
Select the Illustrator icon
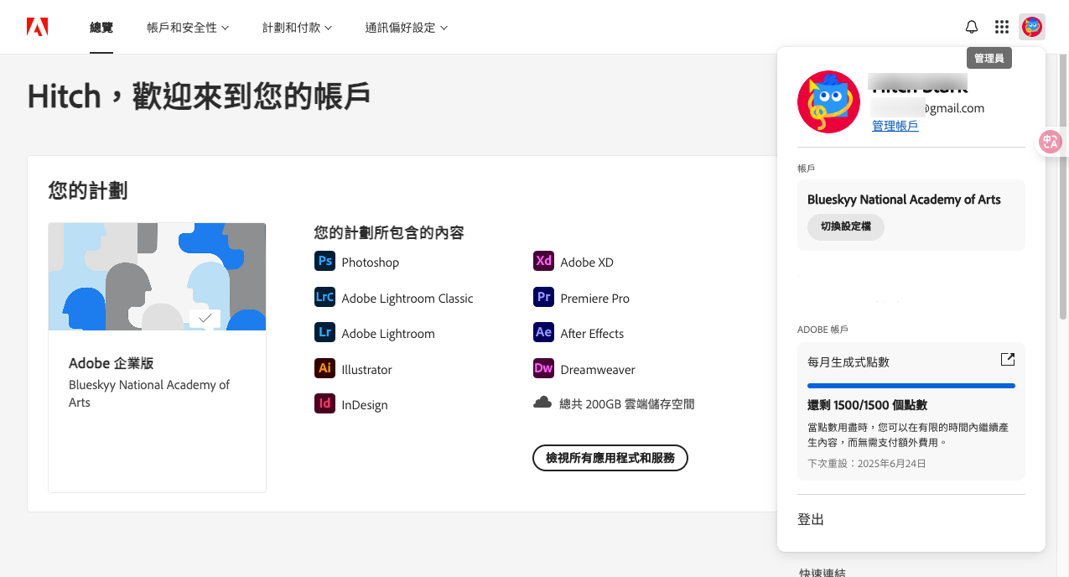coord(324,368)
